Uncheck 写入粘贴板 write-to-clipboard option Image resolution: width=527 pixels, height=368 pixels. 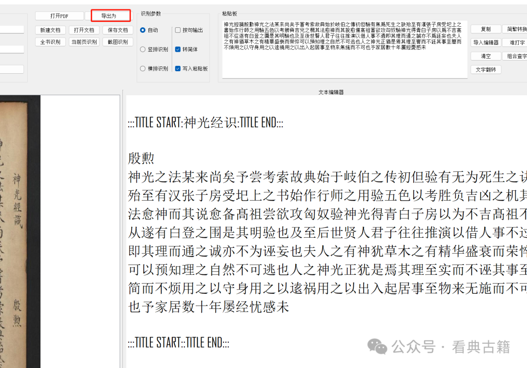[x=179, y=68]
